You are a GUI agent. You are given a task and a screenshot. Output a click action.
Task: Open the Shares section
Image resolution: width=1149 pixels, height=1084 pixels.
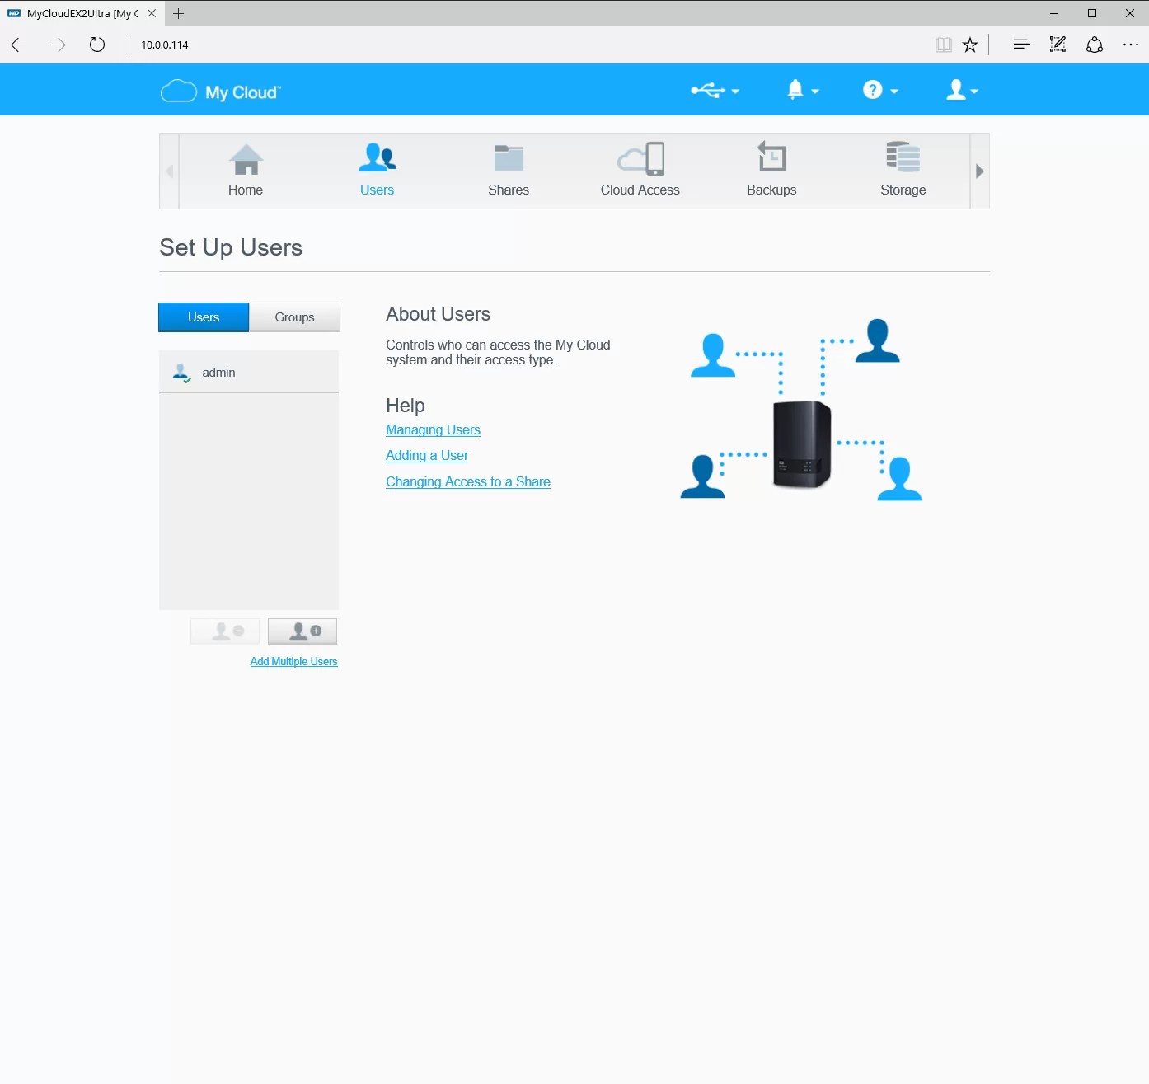(509, 171)
